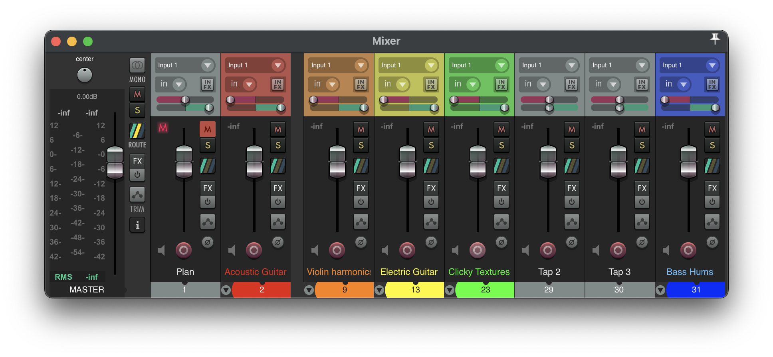Open FX chain on Electric Guitar

click(431, 188)
